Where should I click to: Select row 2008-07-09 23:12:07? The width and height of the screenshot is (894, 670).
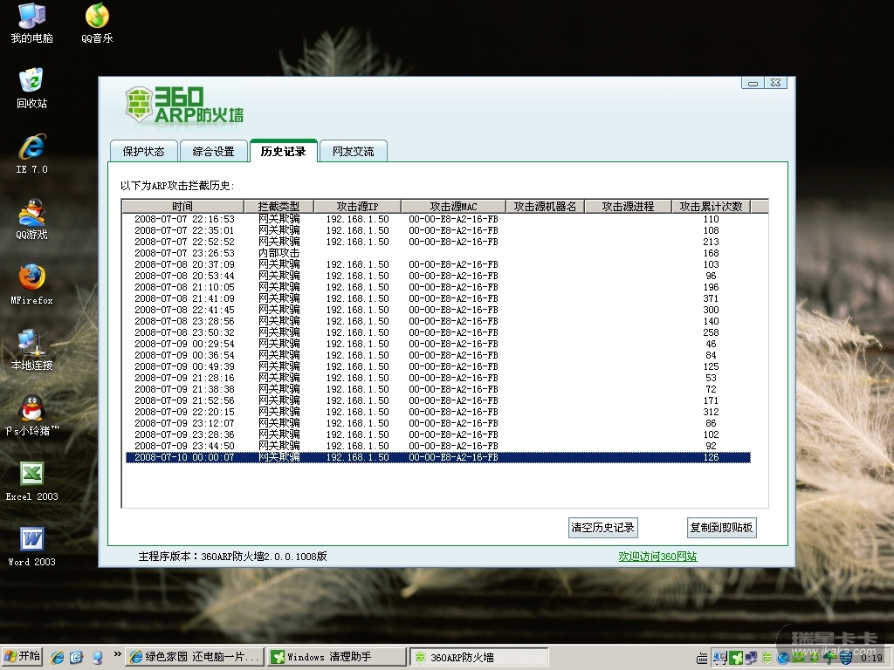tap(438, 423)
